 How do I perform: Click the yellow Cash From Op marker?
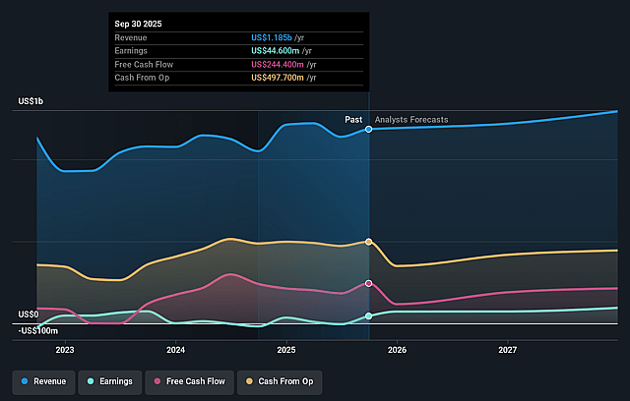pos(369,242)
